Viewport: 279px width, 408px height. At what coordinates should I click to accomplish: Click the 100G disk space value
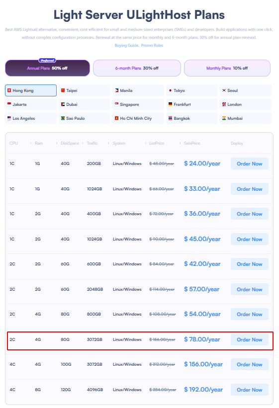[x=66, y=365]
